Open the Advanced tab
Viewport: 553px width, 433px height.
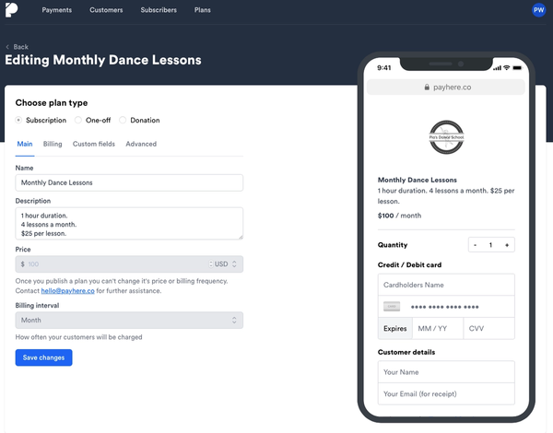click(141, 144)
